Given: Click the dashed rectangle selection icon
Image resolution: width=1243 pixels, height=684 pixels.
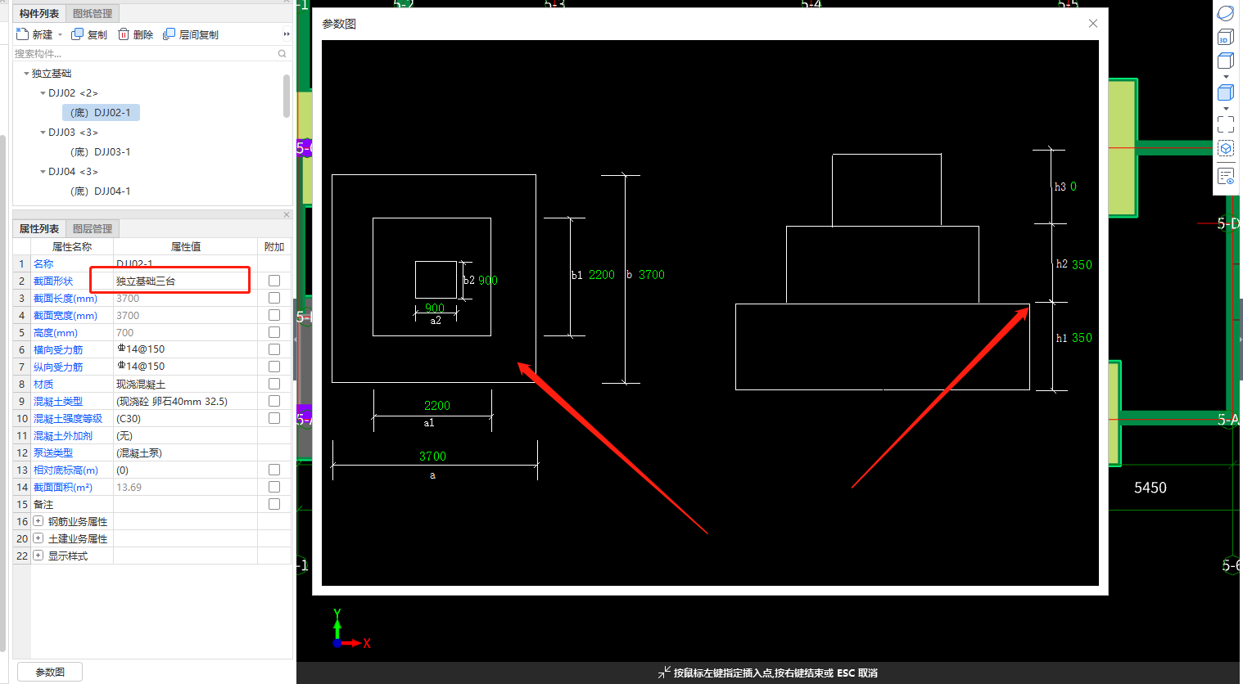Looking at the screenshot, I should 1225,124.
